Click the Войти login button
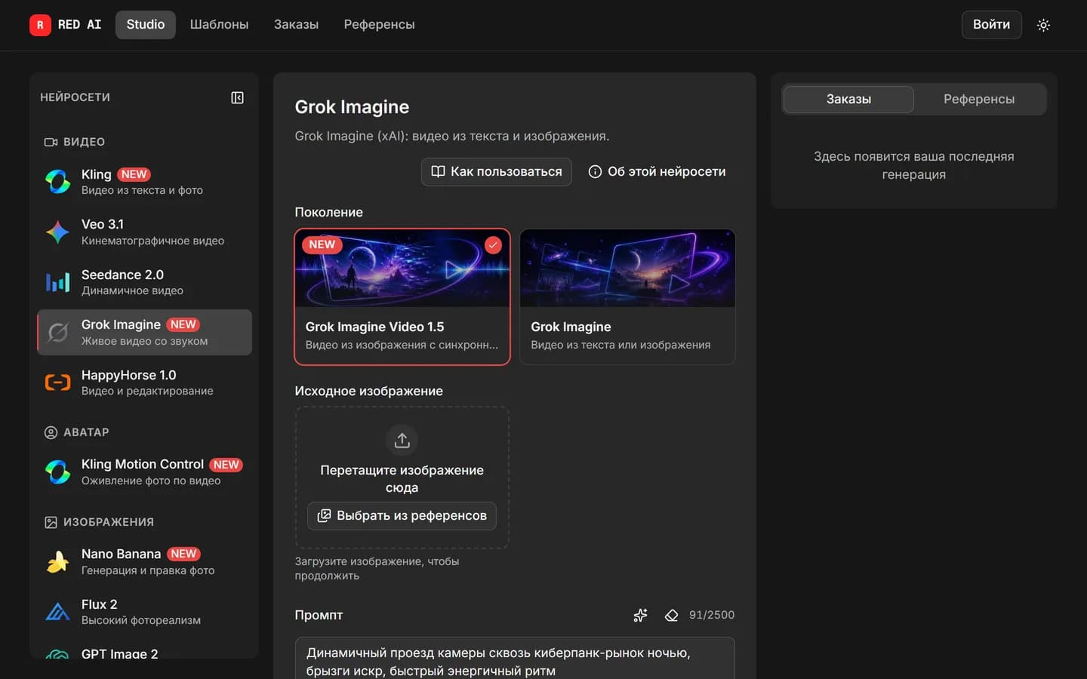 point(991,25)
